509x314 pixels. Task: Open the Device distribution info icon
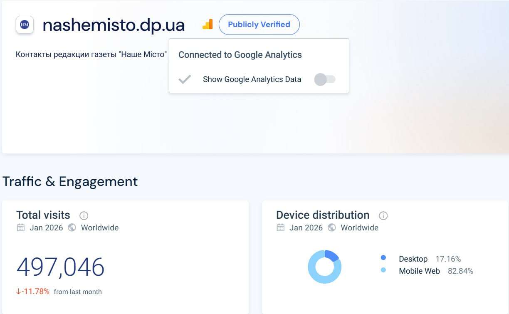tap(383, 215)
